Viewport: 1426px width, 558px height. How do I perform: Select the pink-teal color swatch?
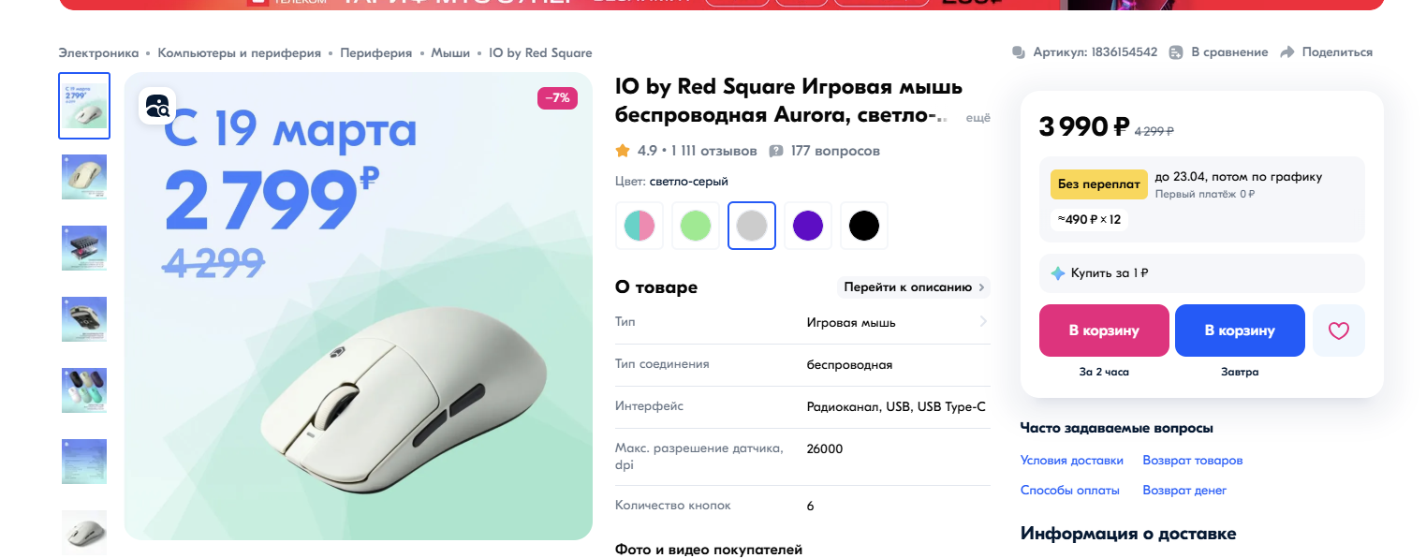coord(639,226)
